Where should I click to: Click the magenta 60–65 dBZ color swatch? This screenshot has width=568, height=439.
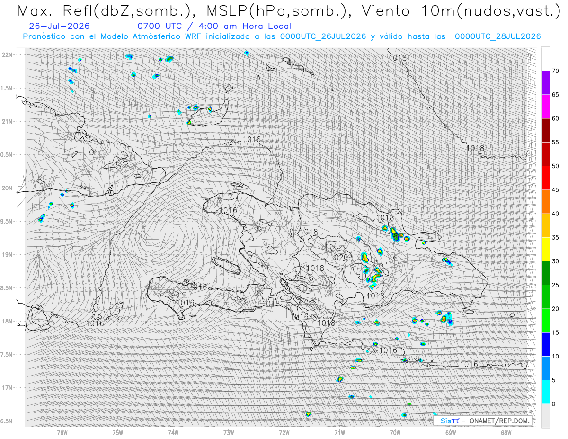click(x=546, y=107)
